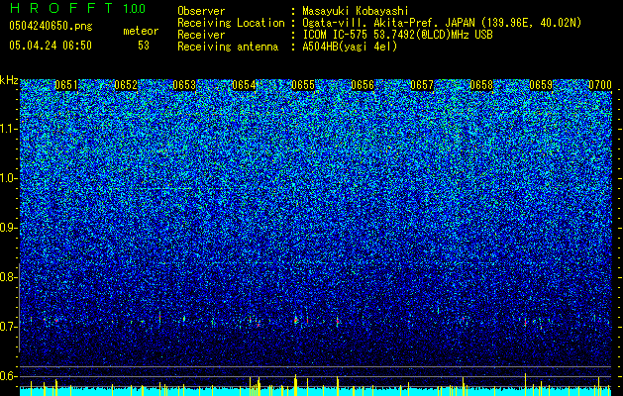Viewport: 623px width, 396px height.
Task: Click the 0652 time marker
Action: click(x=126, y=85)
